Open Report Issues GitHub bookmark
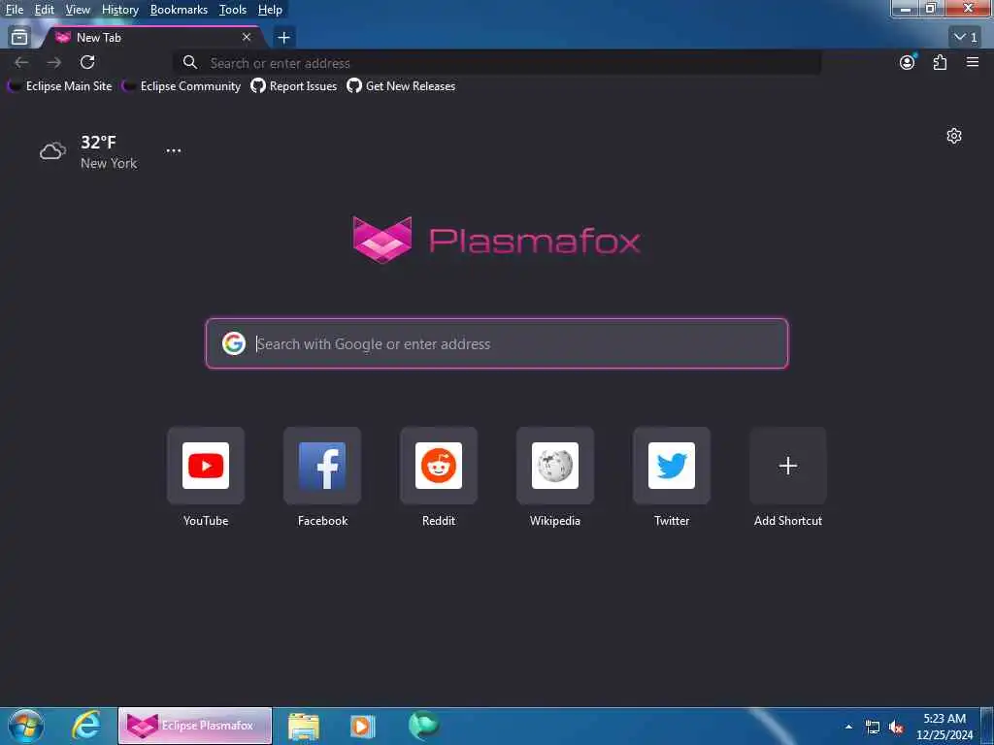The width and height of the screenshot is (994, 745). tap(293, 86)
